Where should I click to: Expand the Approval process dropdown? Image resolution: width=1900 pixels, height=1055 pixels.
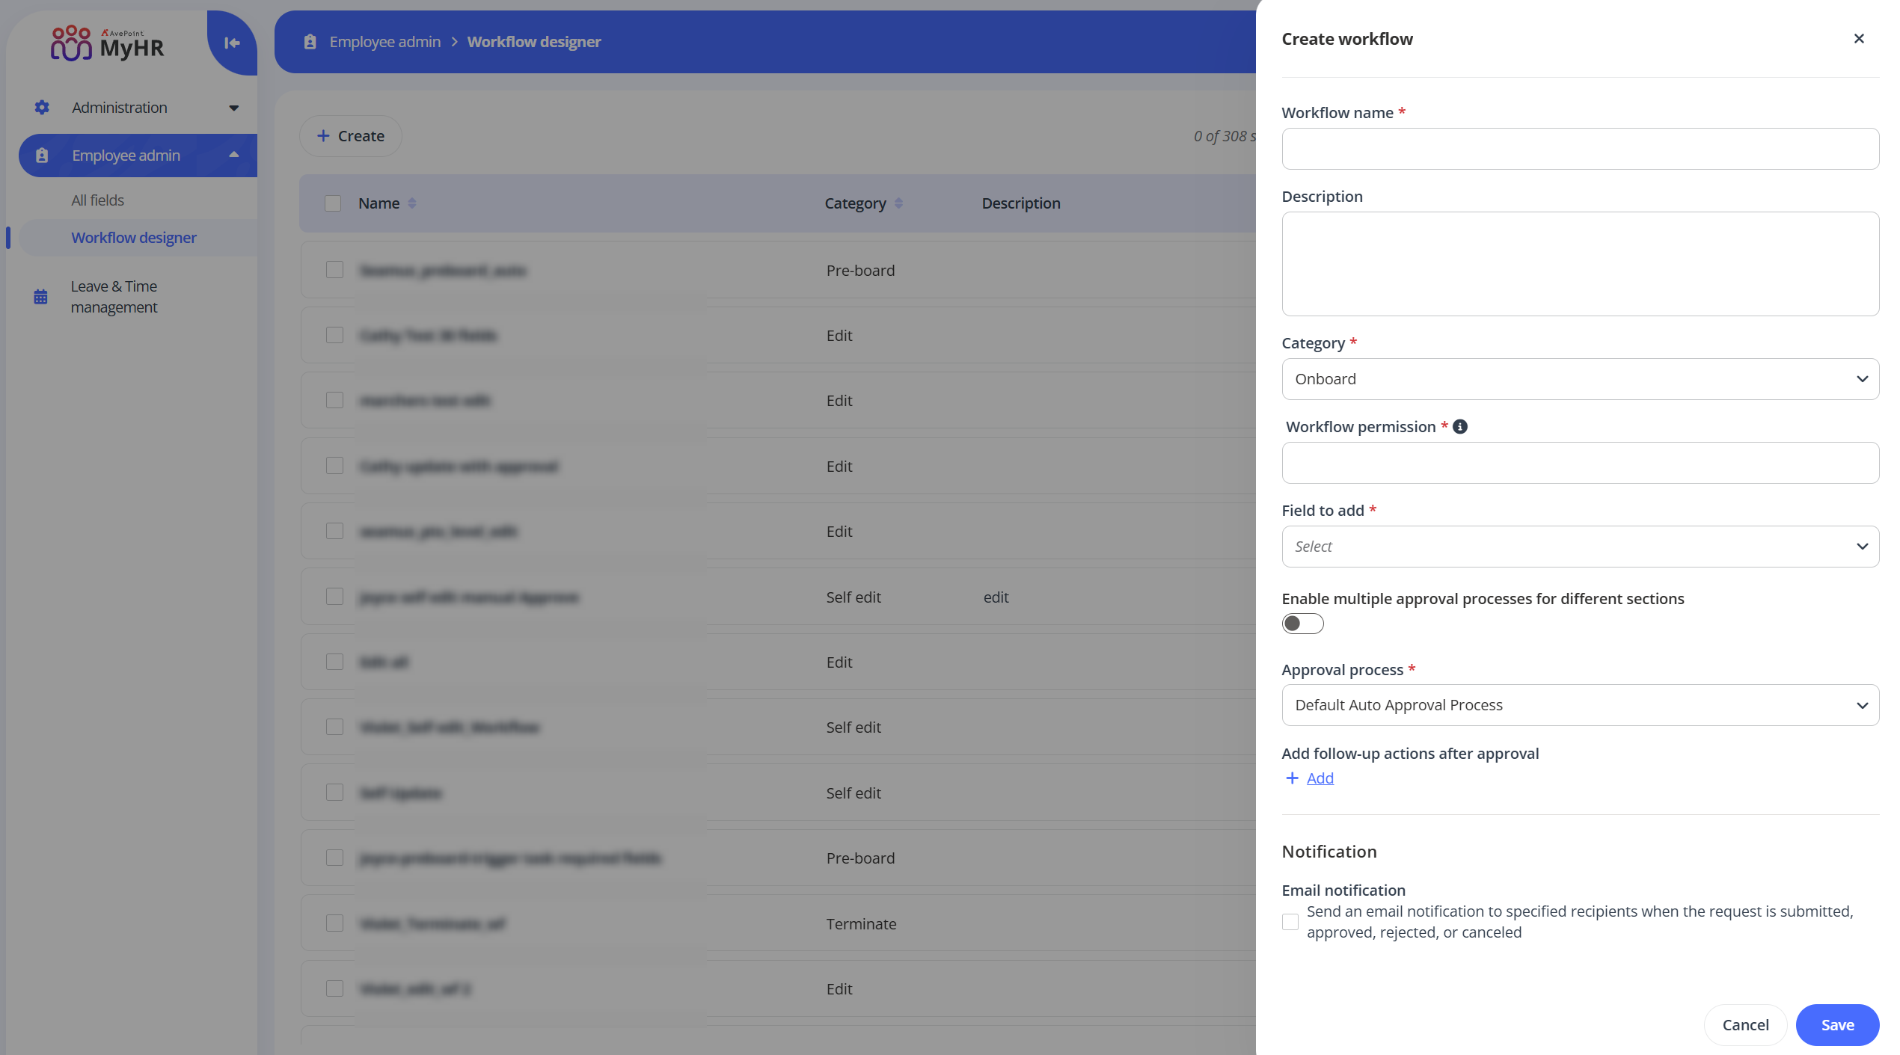click(x=1580, y=705)
